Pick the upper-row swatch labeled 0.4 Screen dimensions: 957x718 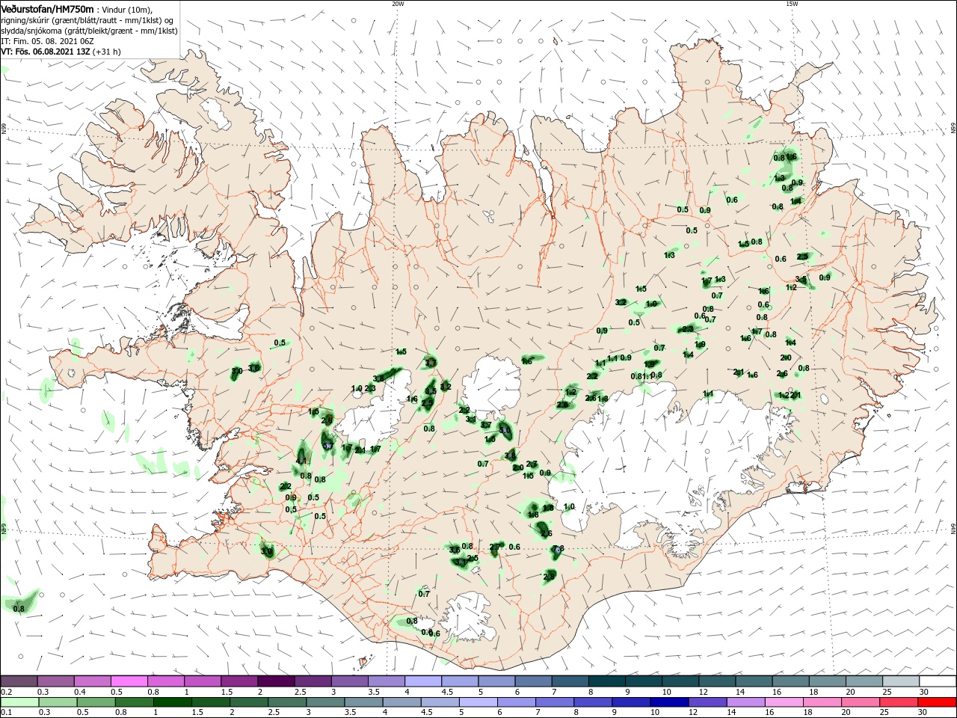[92, 681]
